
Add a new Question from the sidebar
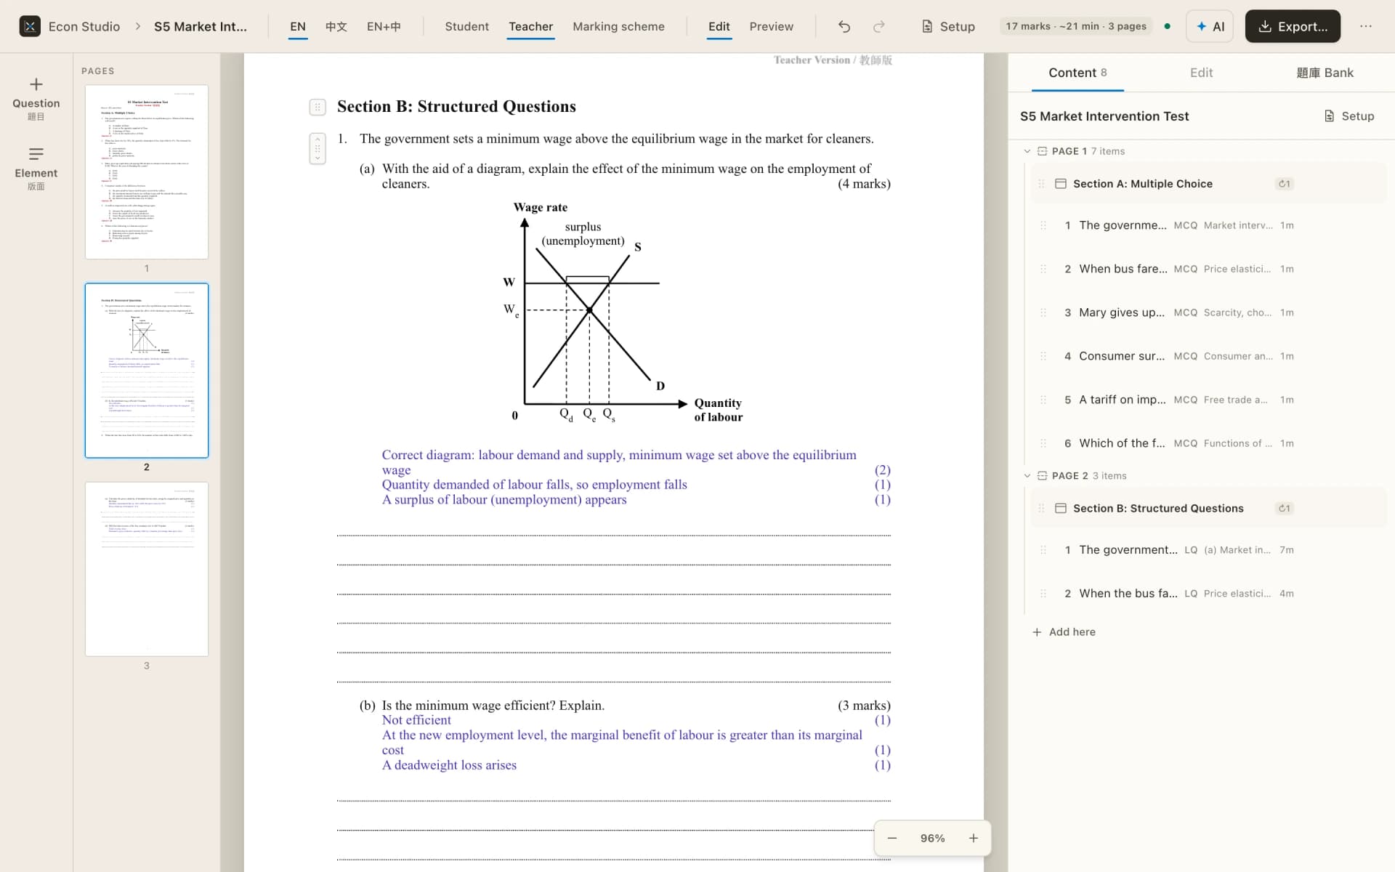point(36,99)
